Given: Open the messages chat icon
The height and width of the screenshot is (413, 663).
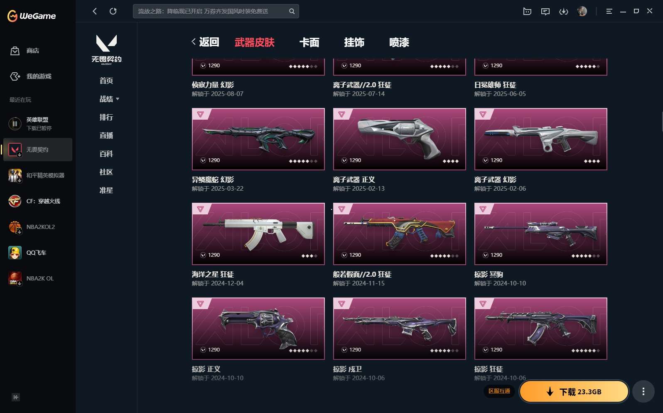Looking at the screenshot, I should [x=545, y=12].
